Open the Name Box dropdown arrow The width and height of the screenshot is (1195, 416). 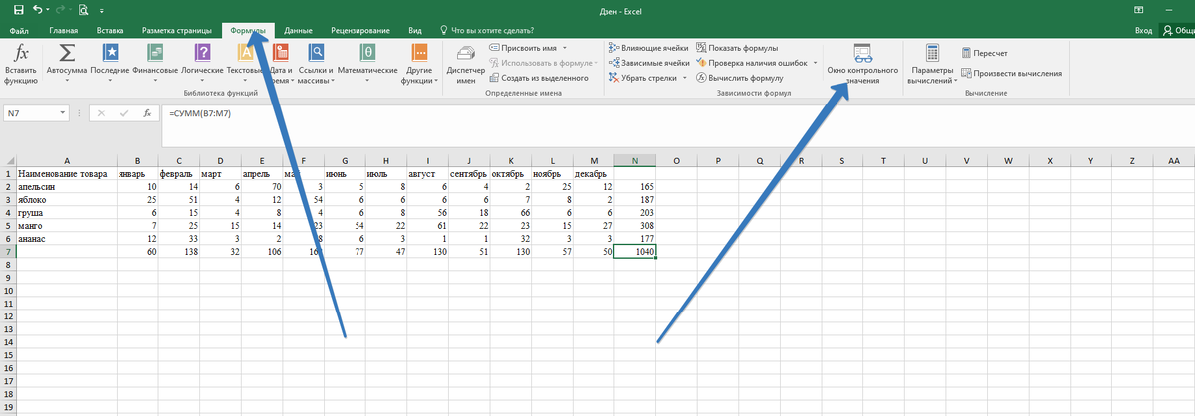click(64, 113)
